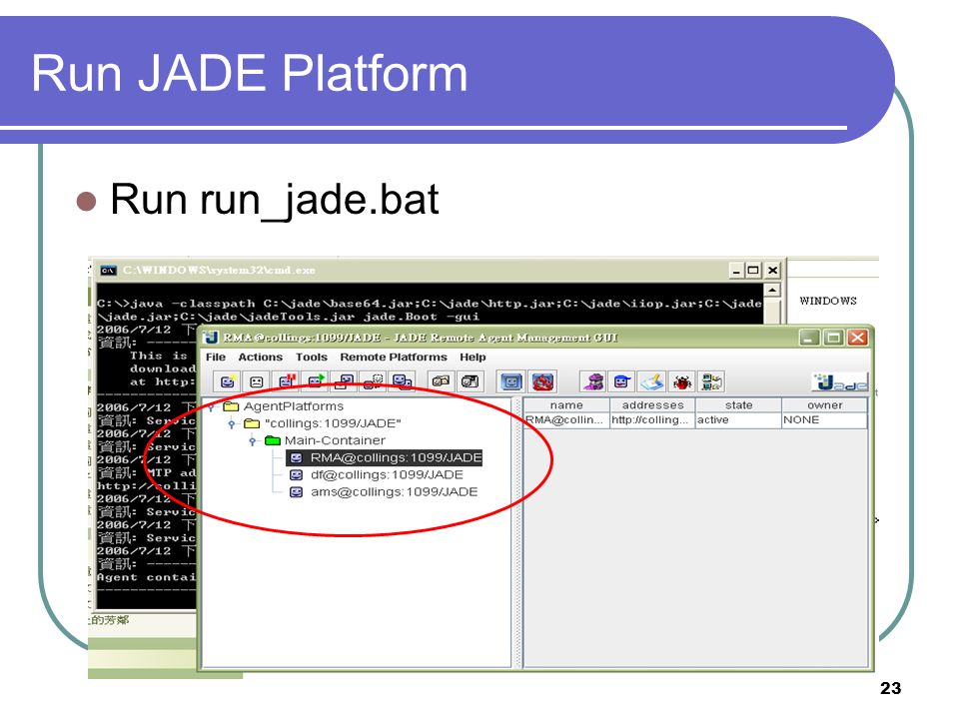This screenshot has width=959, height=719.
Task: Start the Dummy Agent blue-cap icon
Action: click(x=622, y=382)
